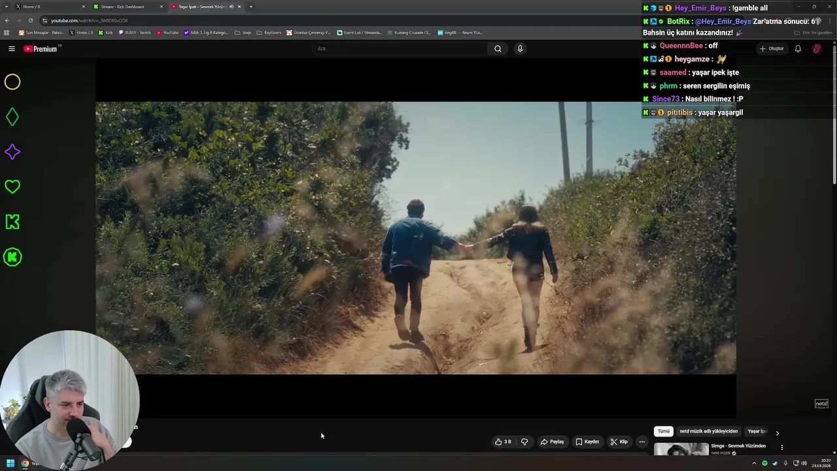837x471 pixels.
Task: Expand the 'Voep' bookmark folder
Action: (x=243, y=32)
